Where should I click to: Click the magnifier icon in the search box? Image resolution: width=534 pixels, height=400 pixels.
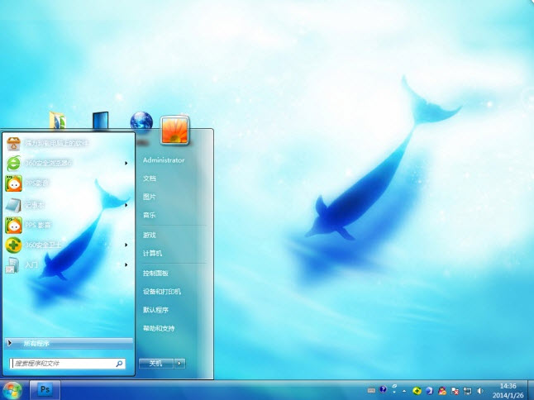[119, 364]
